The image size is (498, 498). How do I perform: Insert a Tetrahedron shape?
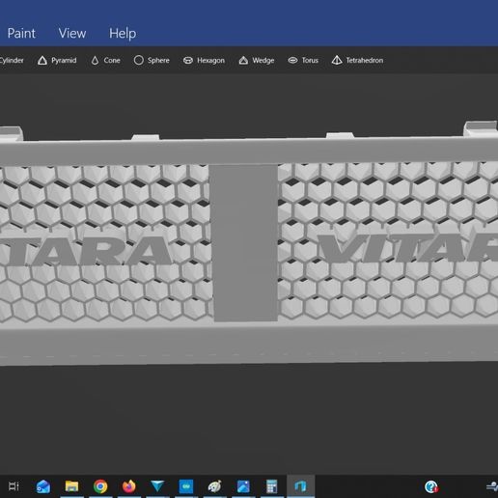[357, 61]
